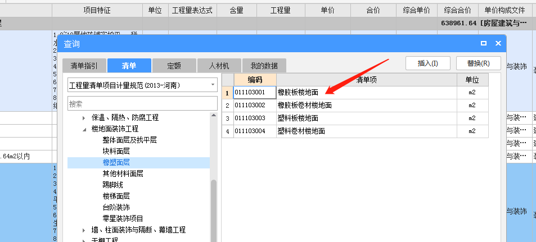Select the 清单 tab
Viewport: 536px width, 242px height.
pos(129,66)
